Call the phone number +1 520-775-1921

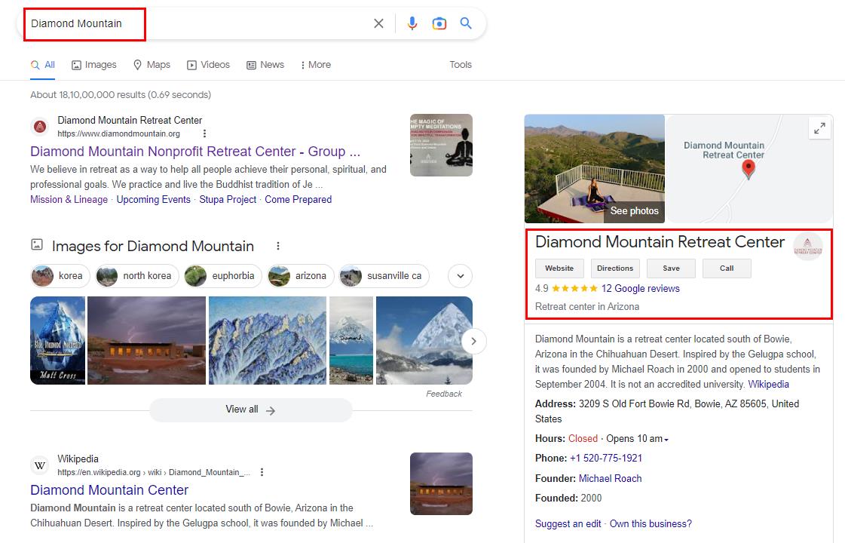606,459
